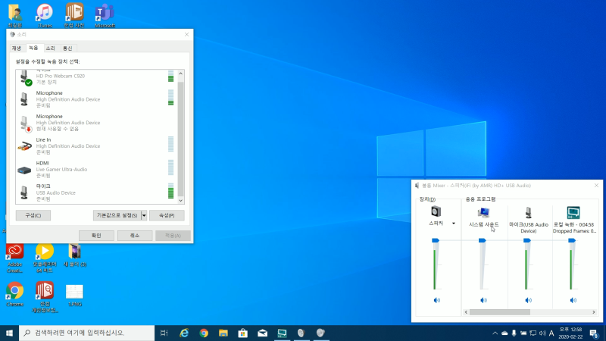Open the Chrome desktop shortcut
This screenshot has width=606, height=341.
click(14, 295)
